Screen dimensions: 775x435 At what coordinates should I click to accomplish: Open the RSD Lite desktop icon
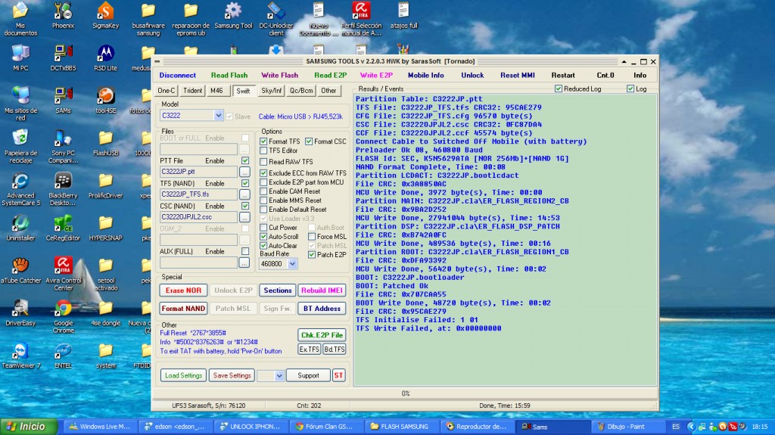[x=106, y=58]
